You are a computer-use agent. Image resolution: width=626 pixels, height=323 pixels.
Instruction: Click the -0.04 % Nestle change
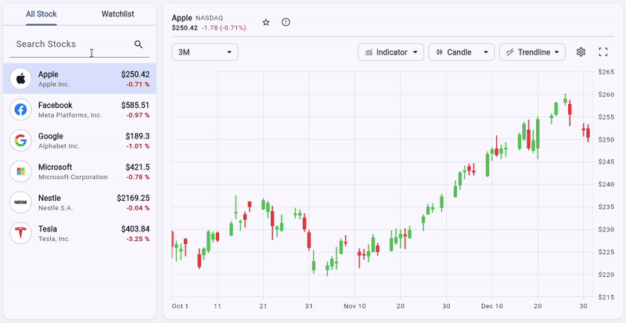point(138,208)
